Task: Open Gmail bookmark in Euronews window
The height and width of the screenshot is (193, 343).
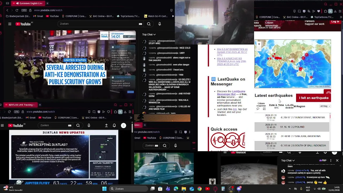Action: (x=38, y=16)
